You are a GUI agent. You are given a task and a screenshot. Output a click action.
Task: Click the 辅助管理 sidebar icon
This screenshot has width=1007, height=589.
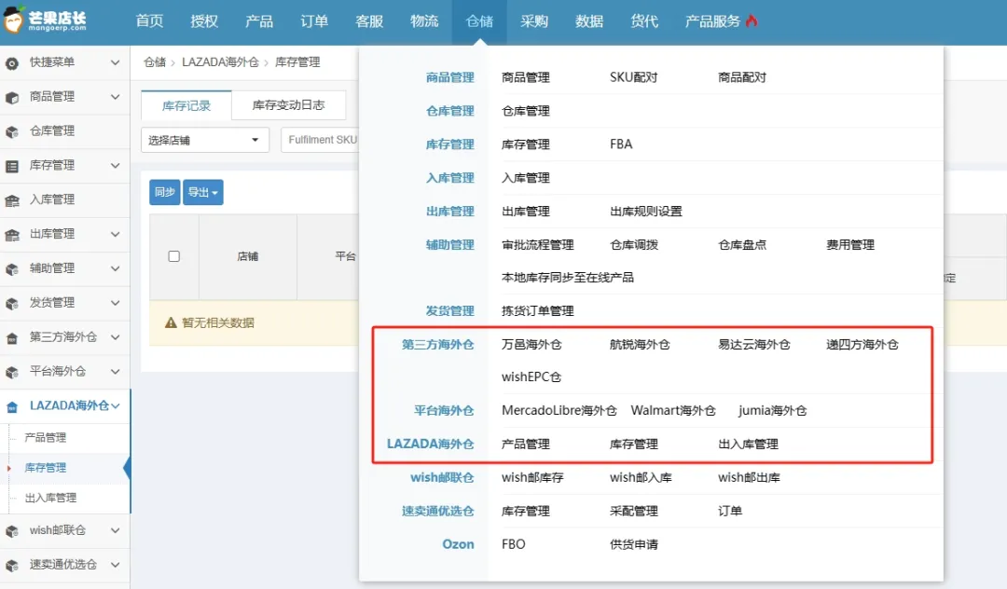point(11,268)
